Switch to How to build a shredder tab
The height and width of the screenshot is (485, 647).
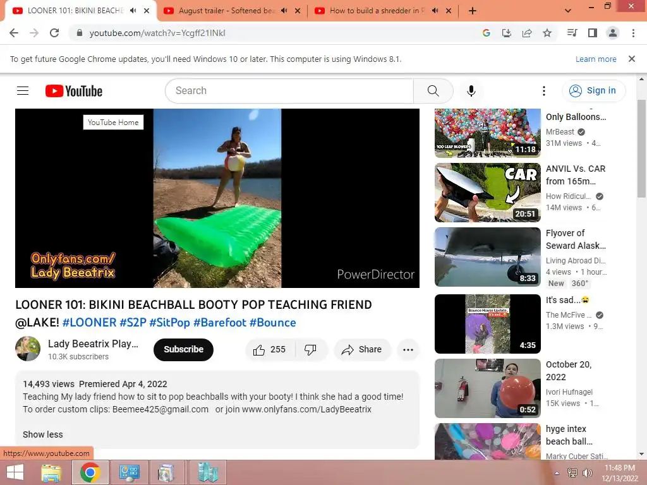pyautogui.click(x=377, y=11)
